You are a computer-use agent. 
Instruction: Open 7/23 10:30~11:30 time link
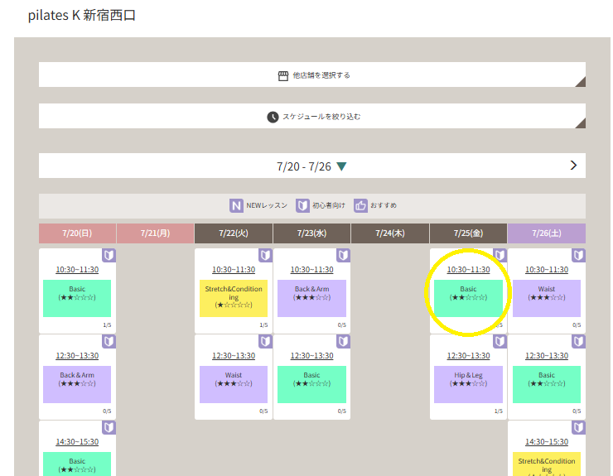(x=311, y=270)
